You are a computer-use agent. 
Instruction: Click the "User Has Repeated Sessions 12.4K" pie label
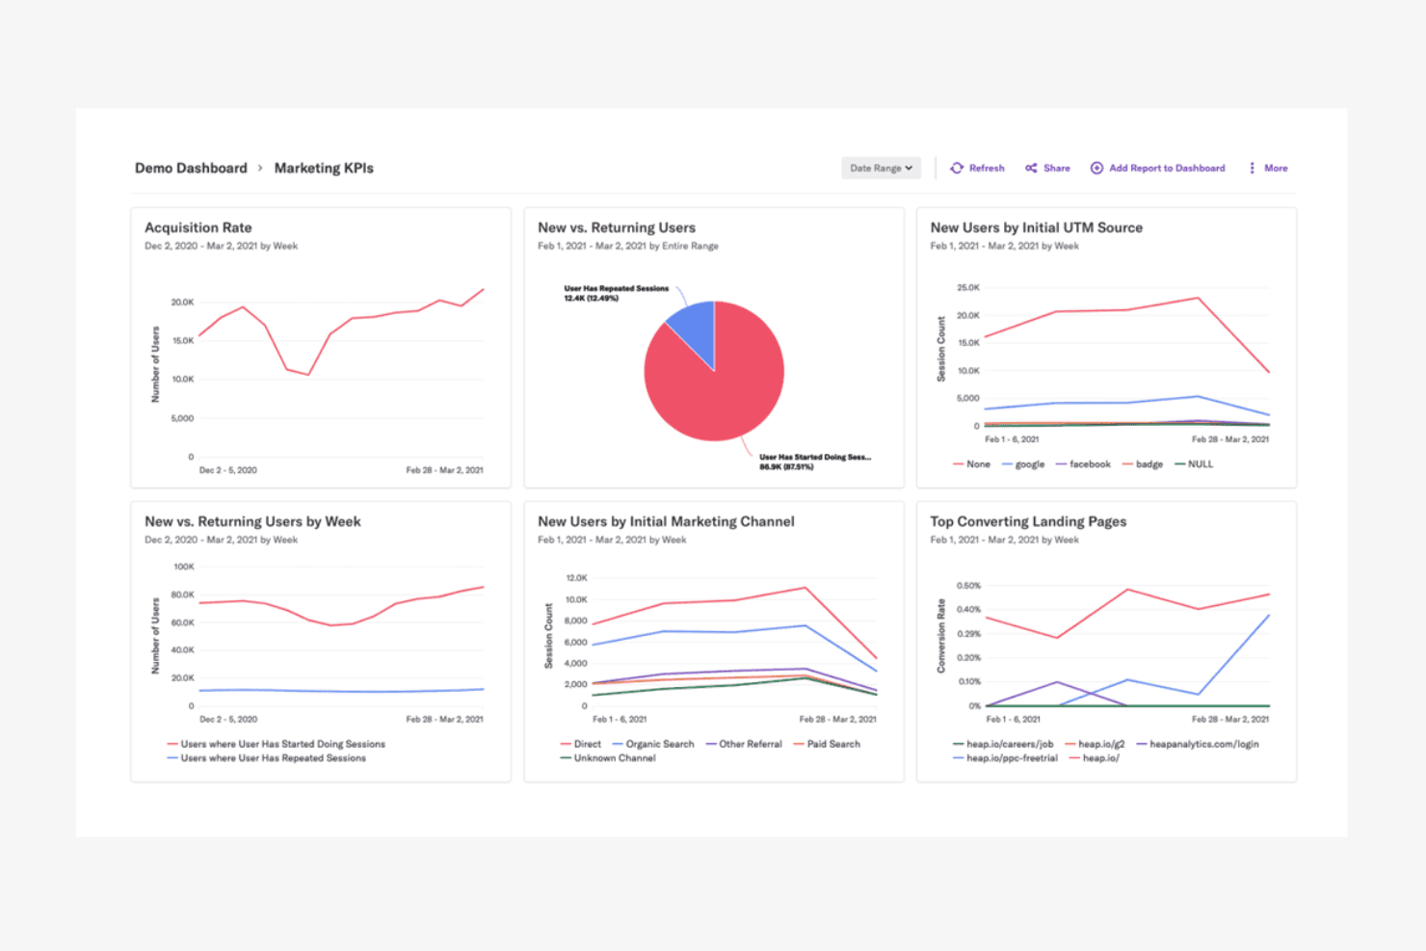pyautogui.click(x=617, y=293)
